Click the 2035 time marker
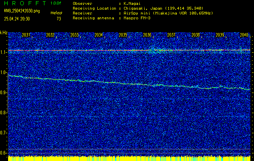Screen dimensions: 254x161 click(x=123, y=35)
